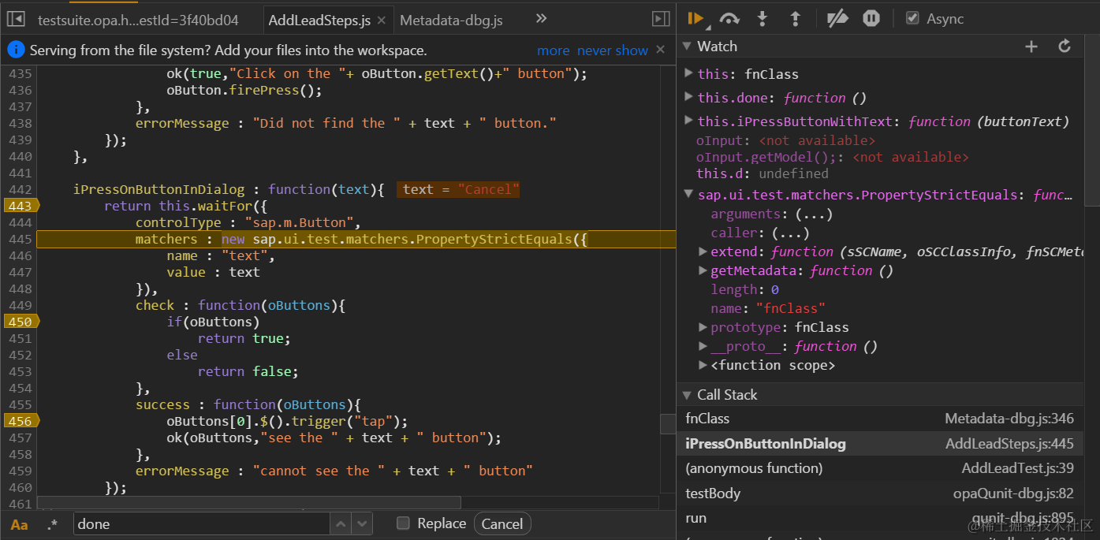Expand the getMetadata function property
Image resolution: width=1100 pixels, height=540 pixels.
coord(703,270)
